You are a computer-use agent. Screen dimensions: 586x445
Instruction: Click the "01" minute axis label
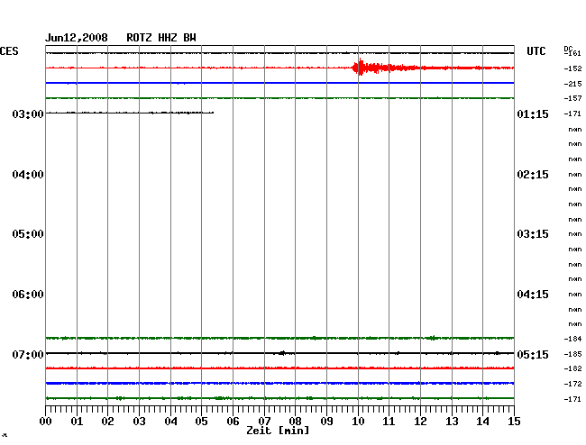tap(77, 422)
